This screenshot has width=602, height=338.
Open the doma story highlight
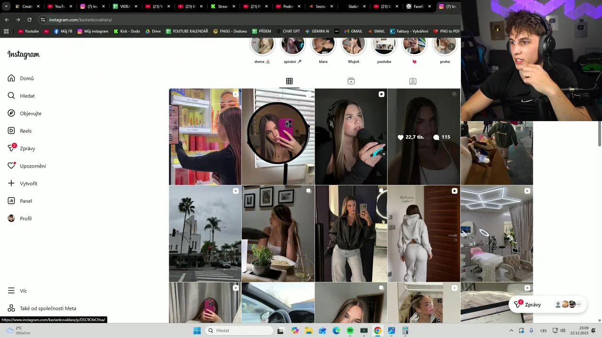(262, 46)
